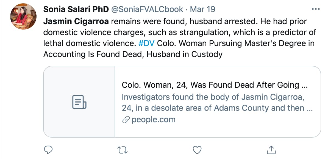The height and width of the screenshot is (159, 328).
Task: Click the Mar 19 timestamp
Action: 202,9
